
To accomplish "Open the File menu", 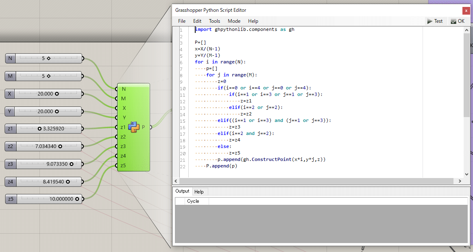I will point(182,21).
